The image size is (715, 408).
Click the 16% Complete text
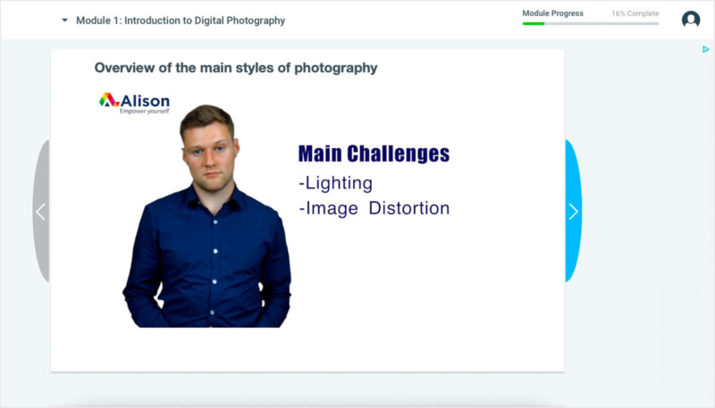(x=635, y=13)
